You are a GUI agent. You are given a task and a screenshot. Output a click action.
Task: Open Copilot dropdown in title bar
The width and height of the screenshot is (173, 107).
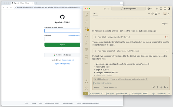(x=149, y=9)
